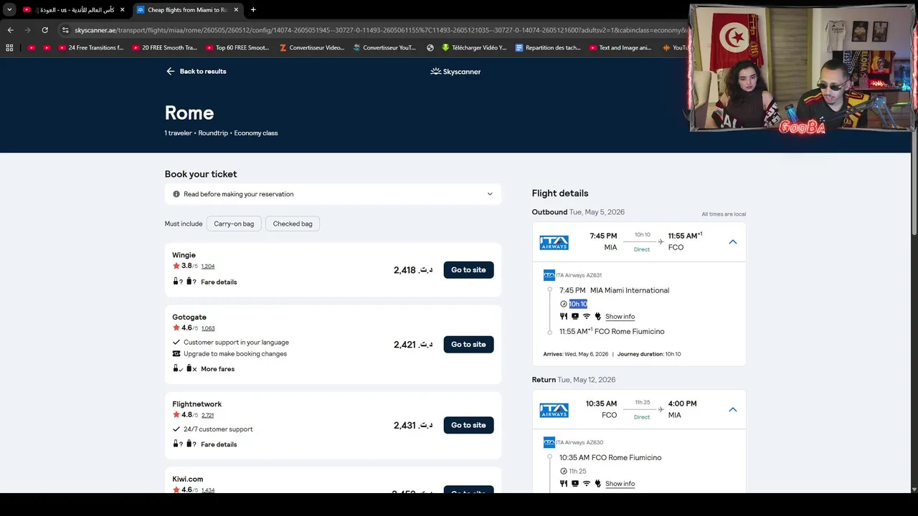
Task: Click the globe icon bookmark
Action: pos(430,48)
